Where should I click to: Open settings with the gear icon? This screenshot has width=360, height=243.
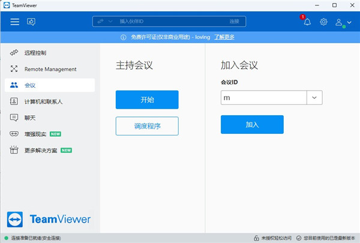[323, 22]
